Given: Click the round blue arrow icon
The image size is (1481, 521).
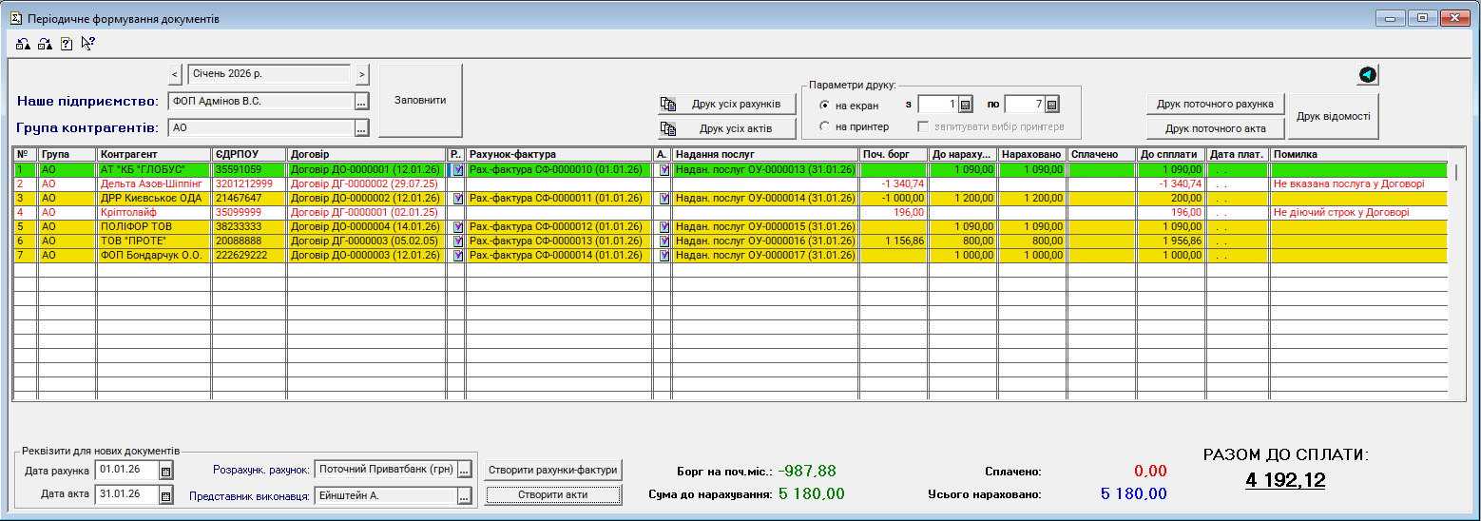Looking at the screenshot, I should (1367, 75).
